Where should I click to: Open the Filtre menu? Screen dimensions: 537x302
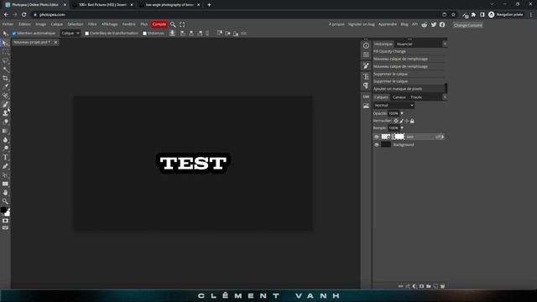click(x=92, y=24)
